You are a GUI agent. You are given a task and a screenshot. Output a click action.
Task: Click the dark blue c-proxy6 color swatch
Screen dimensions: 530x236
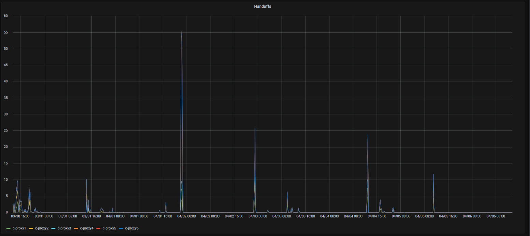tap(121, 228)
